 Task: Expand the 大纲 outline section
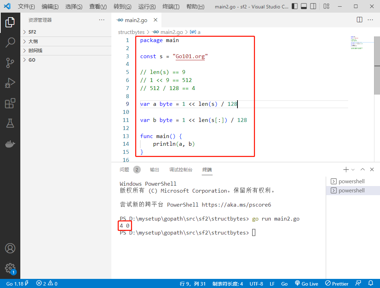tap(66, 41)
